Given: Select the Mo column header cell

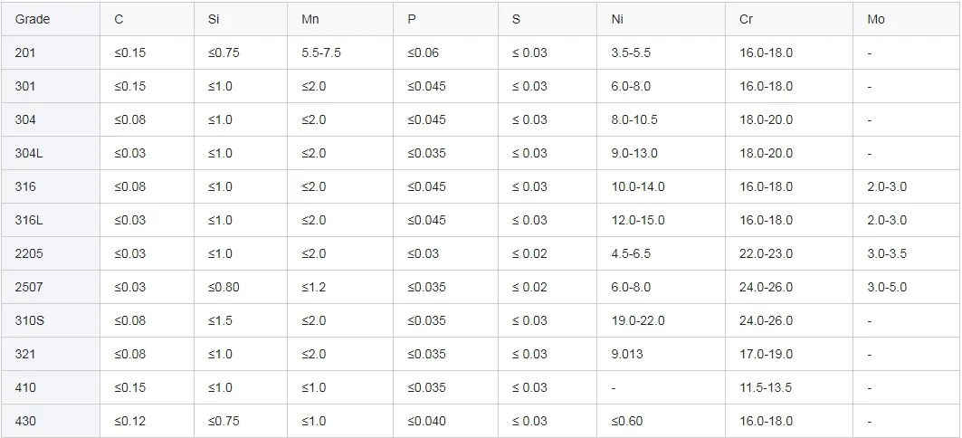Looking at the screenshot, I should (875, 19).
